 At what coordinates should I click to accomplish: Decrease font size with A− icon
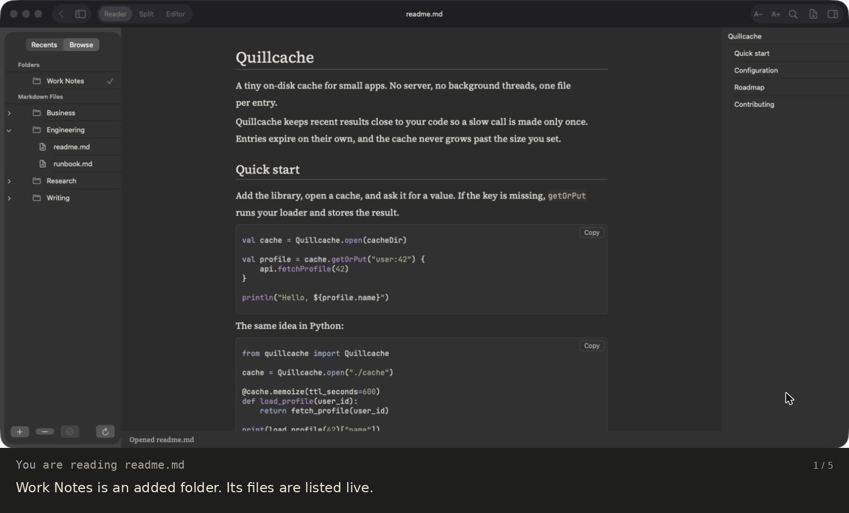point(758,14)
